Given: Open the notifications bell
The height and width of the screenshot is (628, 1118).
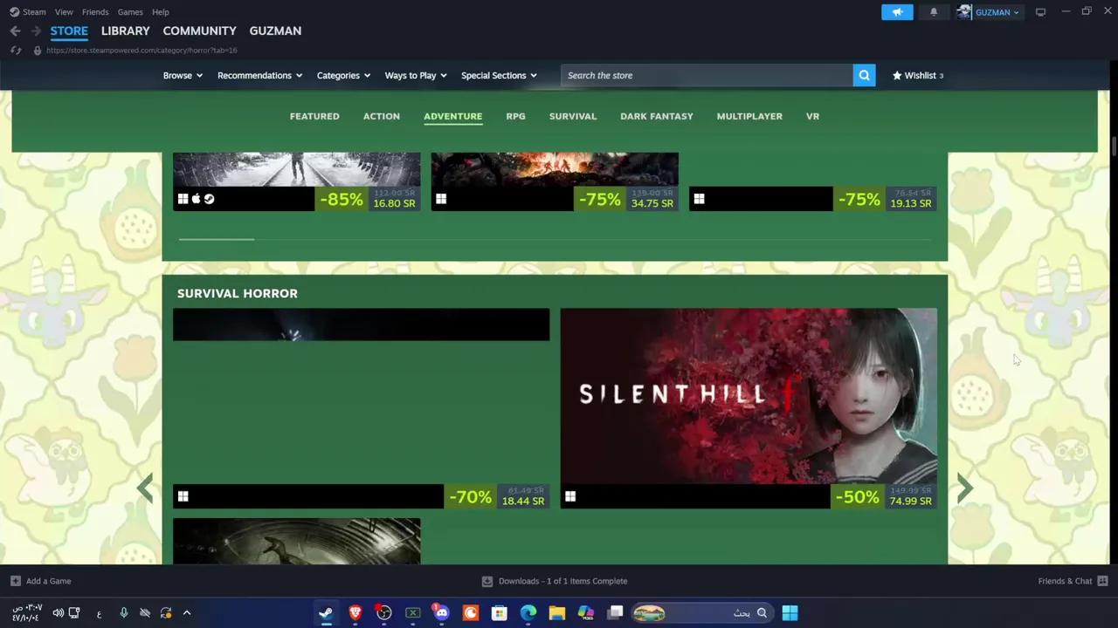Looking at the screenshot, I should pyautogui.click(x=934, y=12).
